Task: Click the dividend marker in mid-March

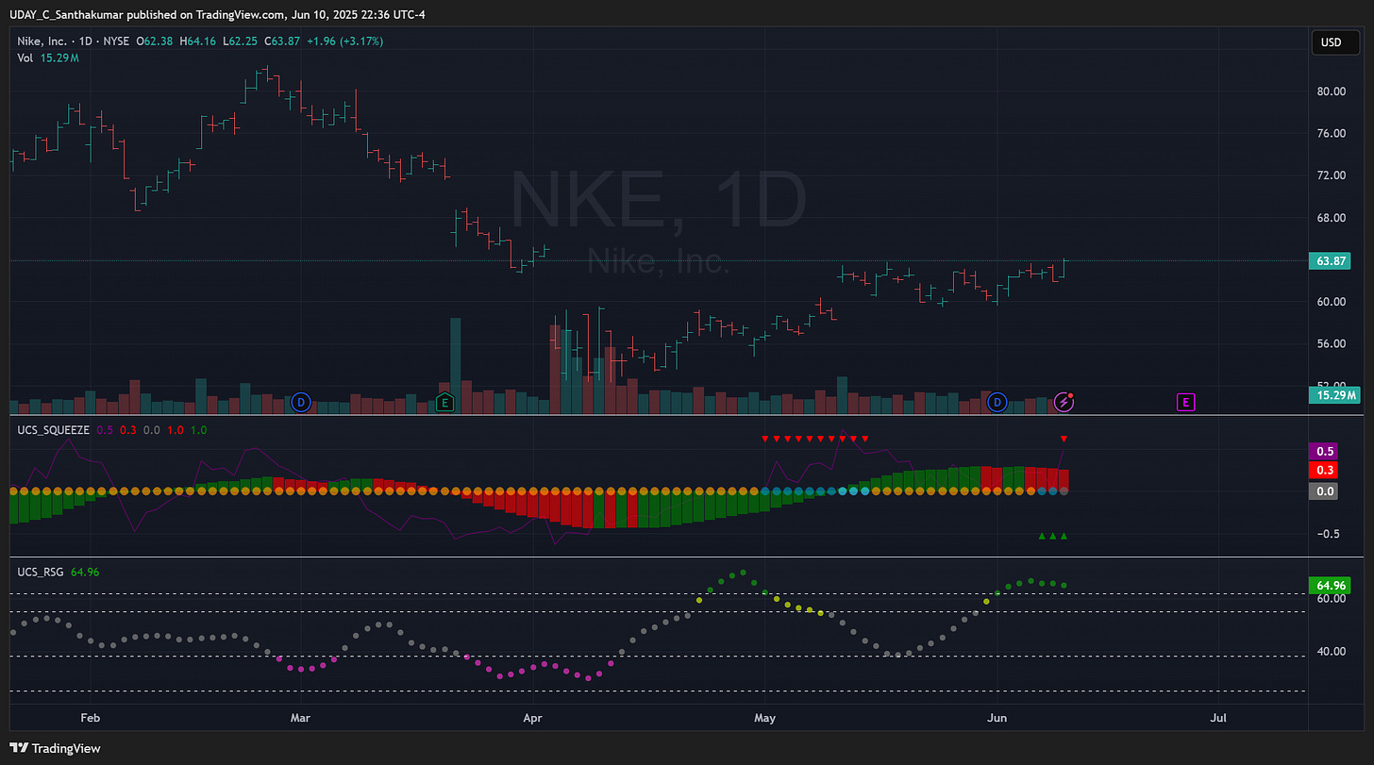Action: click(301, 403)
